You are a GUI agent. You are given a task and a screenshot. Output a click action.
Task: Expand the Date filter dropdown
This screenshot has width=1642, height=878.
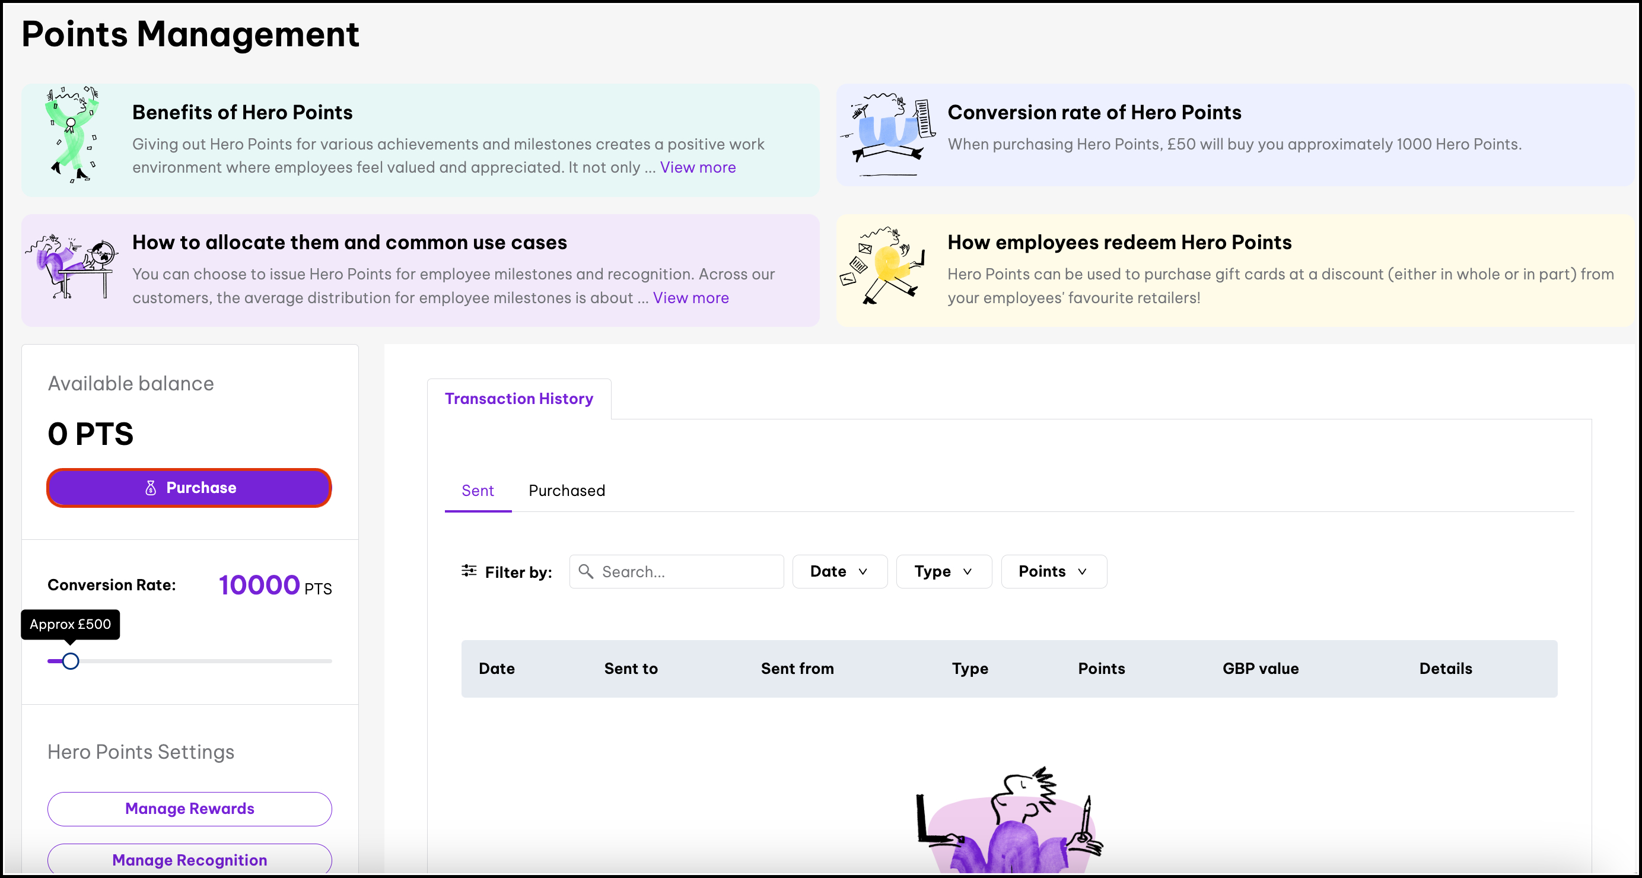click(839, 571)
